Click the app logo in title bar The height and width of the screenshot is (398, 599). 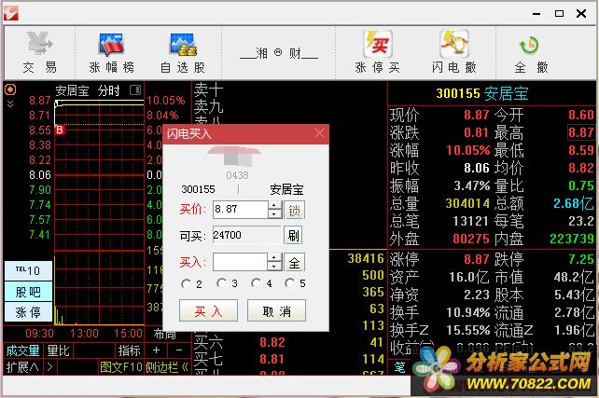11,13
